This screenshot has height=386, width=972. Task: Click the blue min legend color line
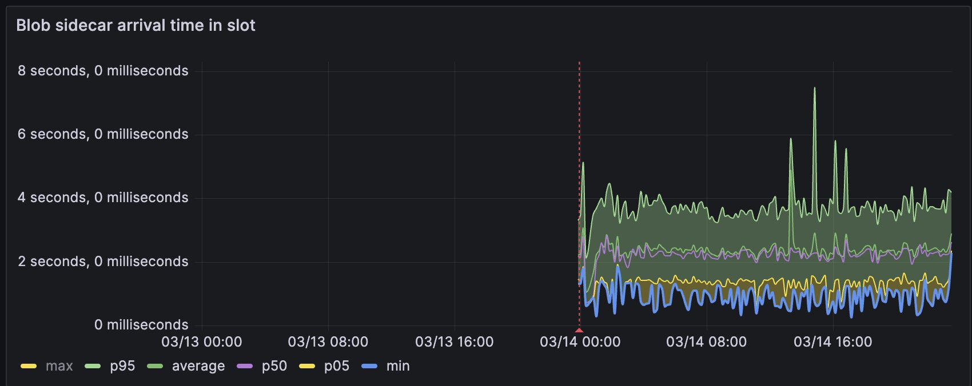(x=369, y=366)
